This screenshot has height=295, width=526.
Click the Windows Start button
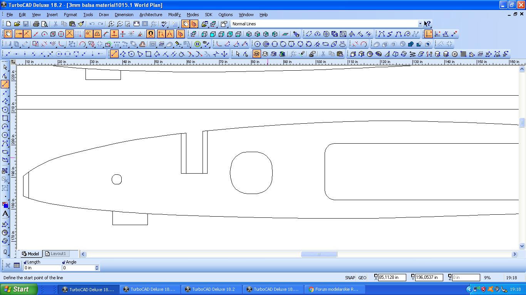(18, 289)
